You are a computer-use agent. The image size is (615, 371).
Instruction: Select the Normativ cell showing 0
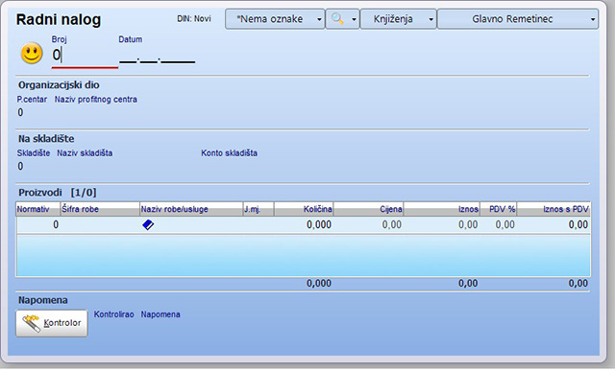[38, 224]
